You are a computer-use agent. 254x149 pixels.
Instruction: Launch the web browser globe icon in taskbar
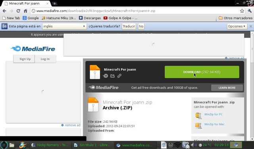(x=23, y=145)
